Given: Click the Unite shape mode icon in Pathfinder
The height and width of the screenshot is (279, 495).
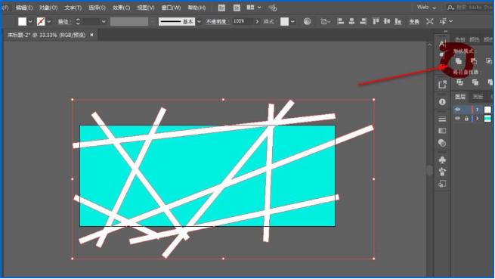Looking at the screenshot, I should [459, 61].
